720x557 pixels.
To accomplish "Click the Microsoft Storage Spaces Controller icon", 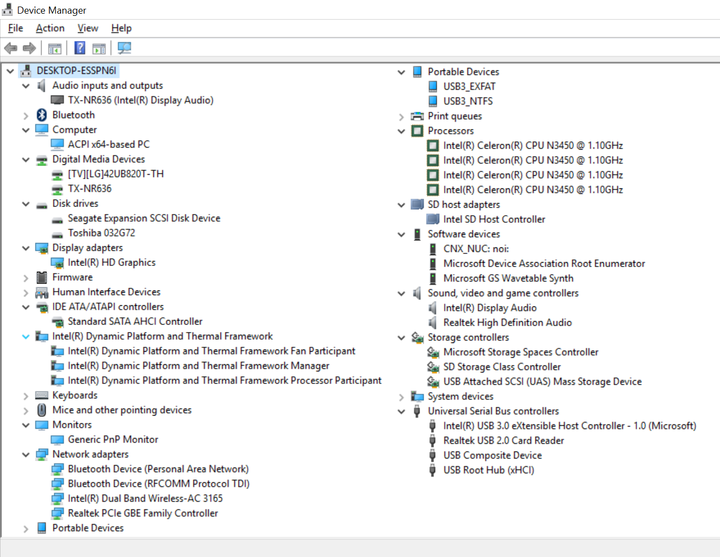I will click(x=433, y=352).
